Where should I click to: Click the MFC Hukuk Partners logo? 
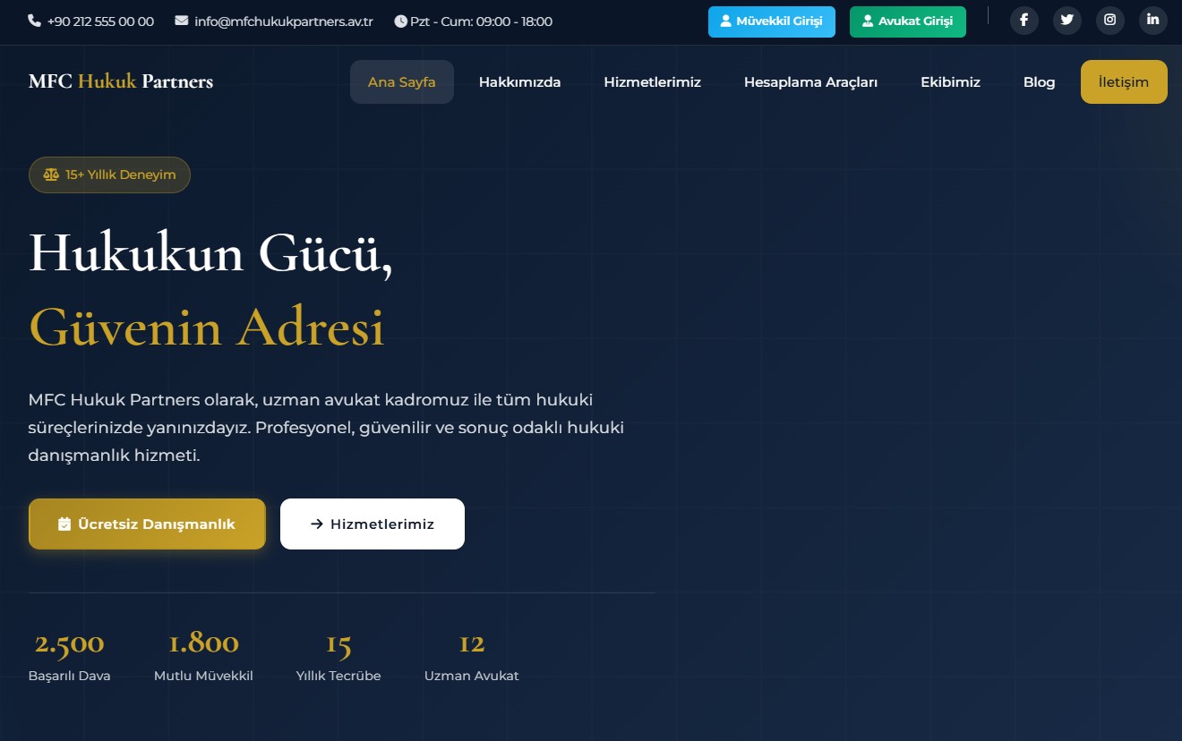pos(121,82)
